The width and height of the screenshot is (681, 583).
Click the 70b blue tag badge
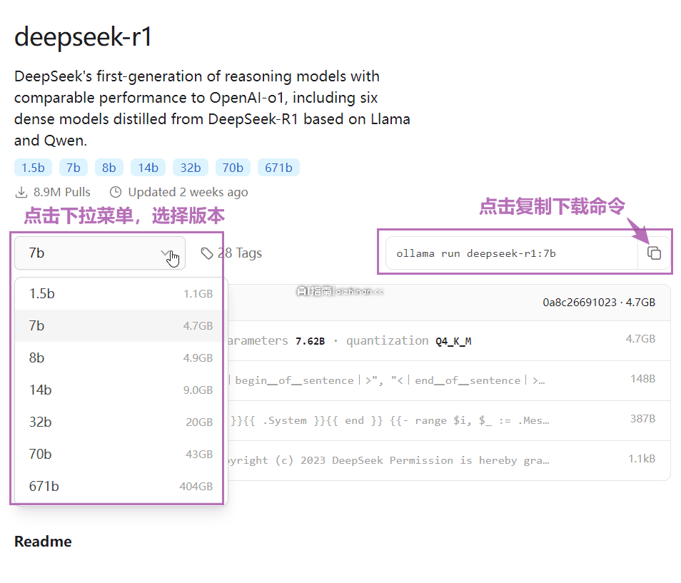click(x=233, y=168)
